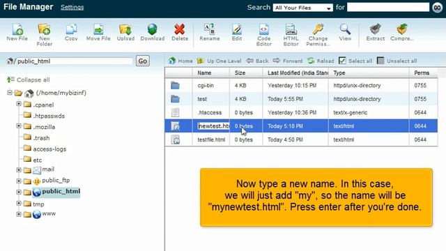Click the newtest.html rename text box
Image resolution: width=446 pixels, height=251 pixels.
214,126
